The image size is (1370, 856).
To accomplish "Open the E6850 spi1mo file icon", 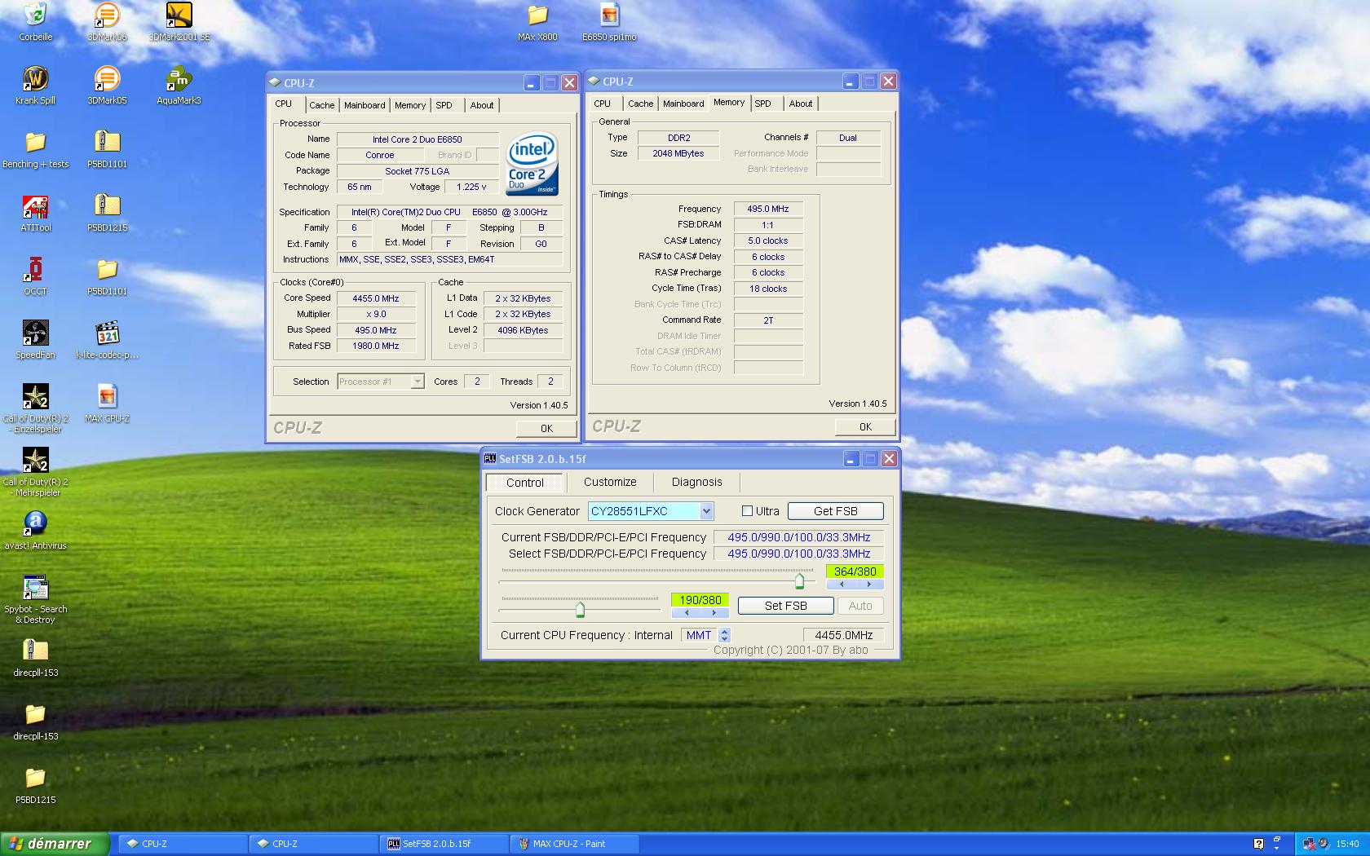I will pos(609,14).
